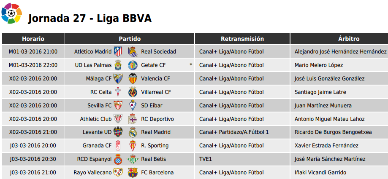This screenshot has height=179, width=388.
Task: Click the Getafe CF crest
Action: coord(133,65)
